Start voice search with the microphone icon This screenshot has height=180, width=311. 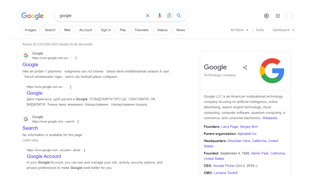[160, 16]
